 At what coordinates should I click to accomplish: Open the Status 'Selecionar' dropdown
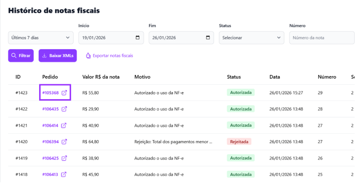coord(251,38)
